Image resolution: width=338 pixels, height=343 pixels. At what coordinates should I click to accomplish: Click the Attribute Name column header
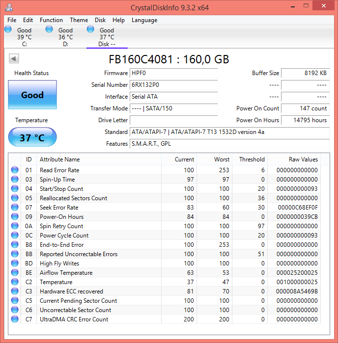[x=99, y=159]
